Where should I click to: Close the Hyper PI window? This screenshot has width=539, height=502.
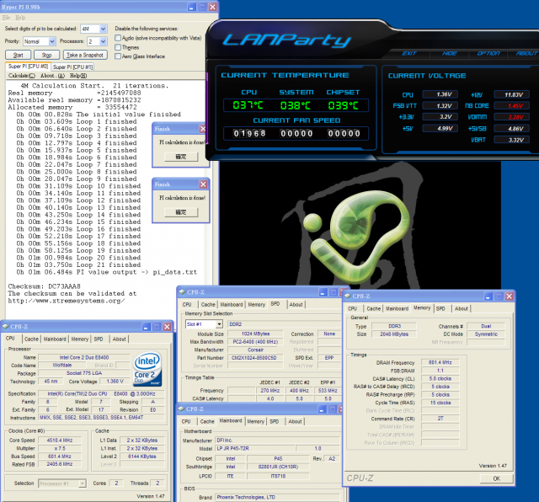pos(213,7)
